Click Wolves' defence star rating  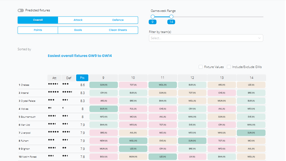tap(63, 108)
